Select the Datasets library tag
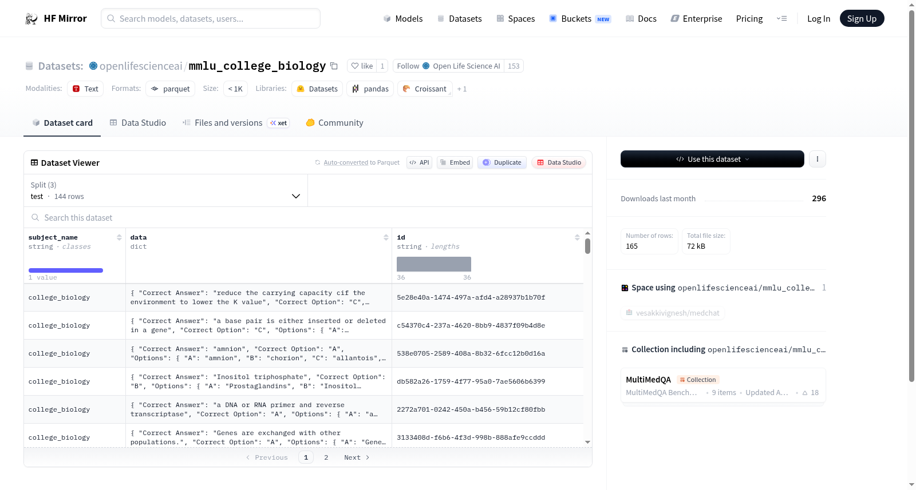Viewport: 916px width, 490px height. coord(317,89)
